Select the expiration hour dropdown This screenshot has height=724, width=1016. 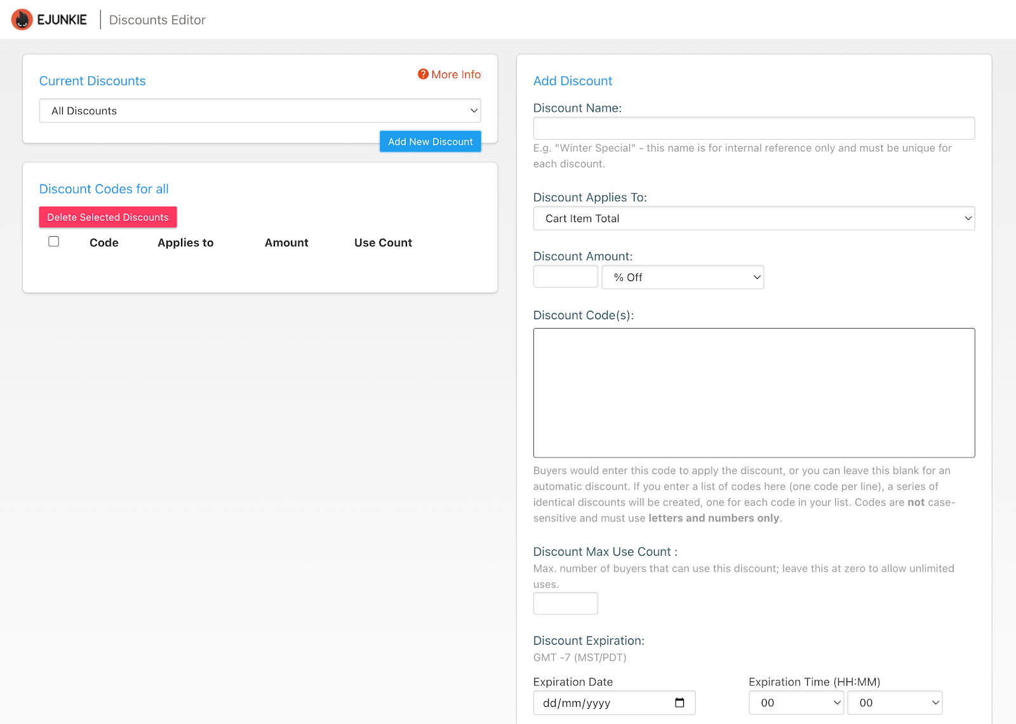coord(796,702)
